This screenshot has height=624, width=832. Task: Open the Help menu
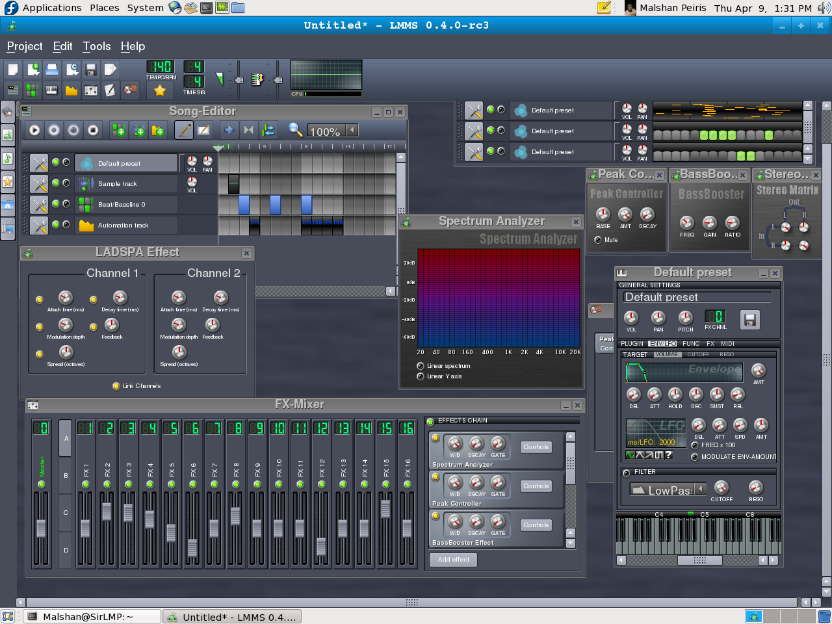pos(133,46)
